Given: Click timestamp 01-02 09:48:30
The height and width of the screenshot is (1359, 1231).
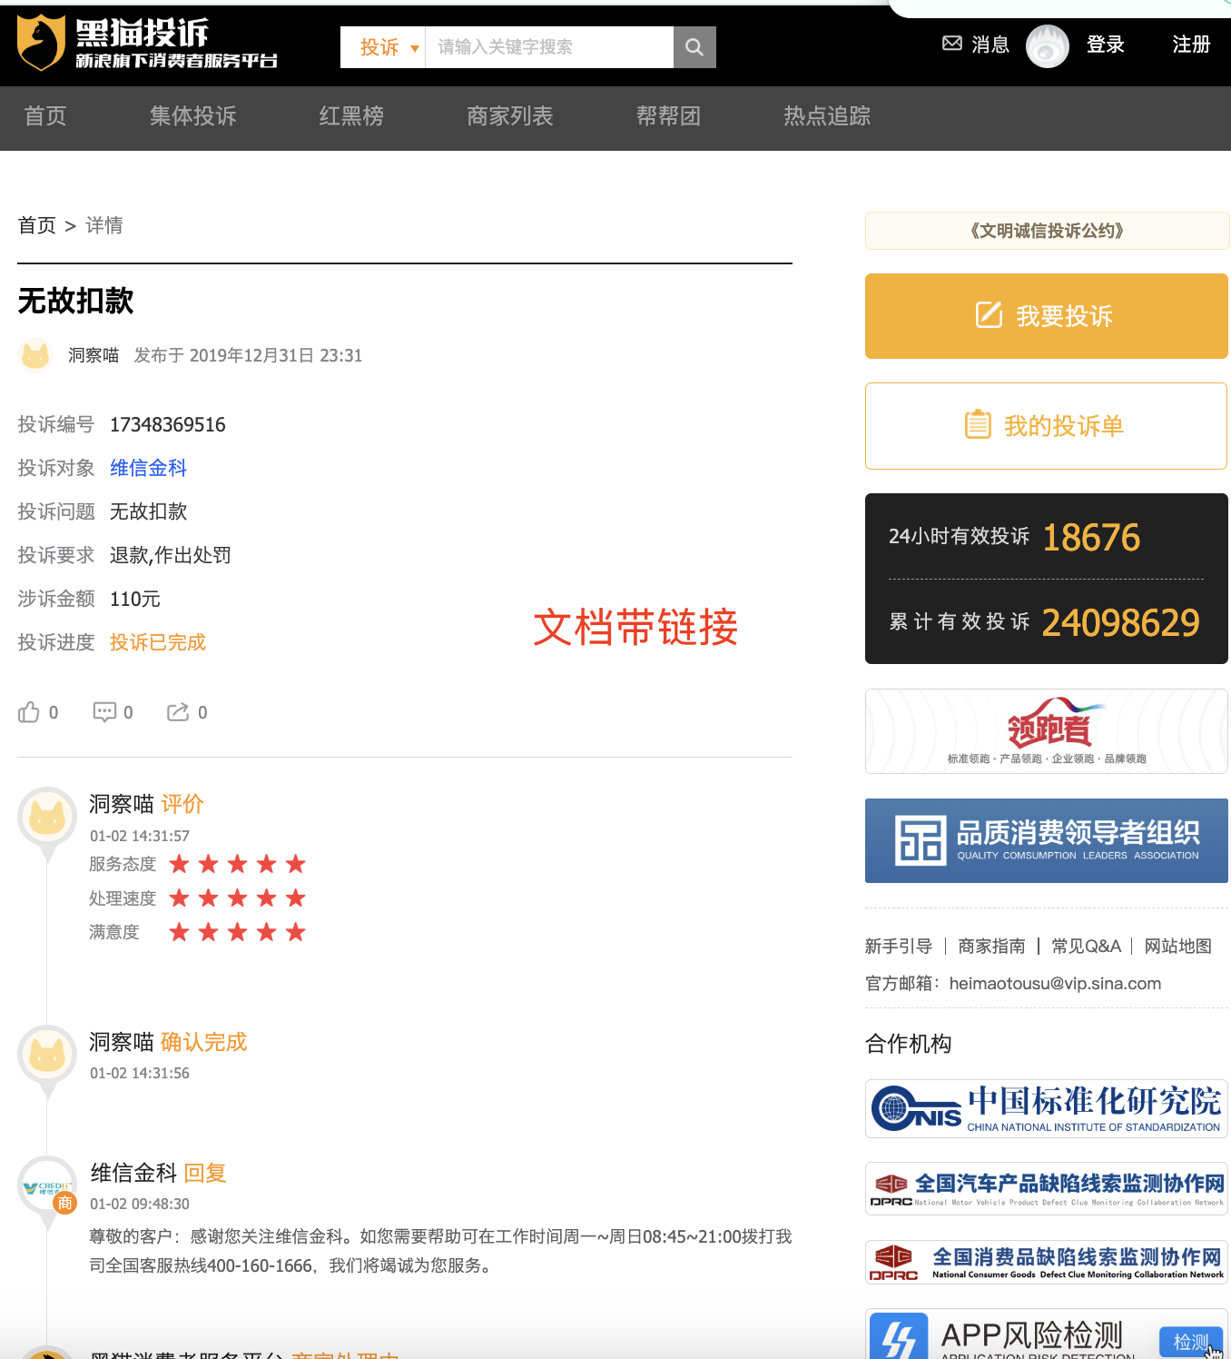Looking at the screenshot, I should 140,1204.
